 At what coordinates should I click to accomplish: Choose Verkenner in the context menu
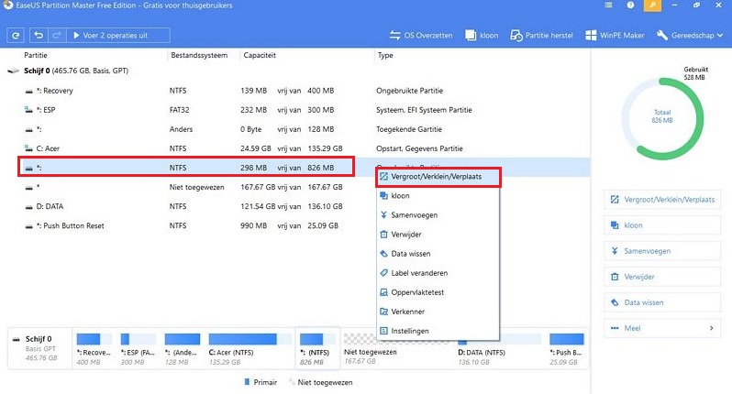tap(438, 312)
